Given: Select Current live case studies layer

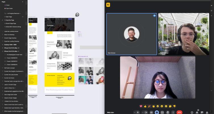Looking at the screenshot, I should pyautogui.click(x=11, y=75).
